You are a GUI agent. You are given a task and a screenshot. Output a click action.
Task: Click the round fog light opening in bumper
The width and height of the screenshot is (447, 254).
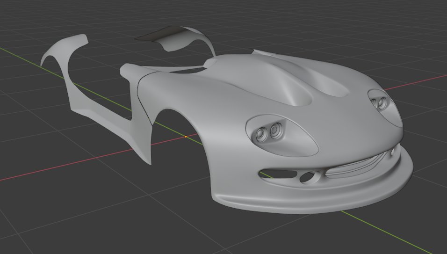pos(309,177)
